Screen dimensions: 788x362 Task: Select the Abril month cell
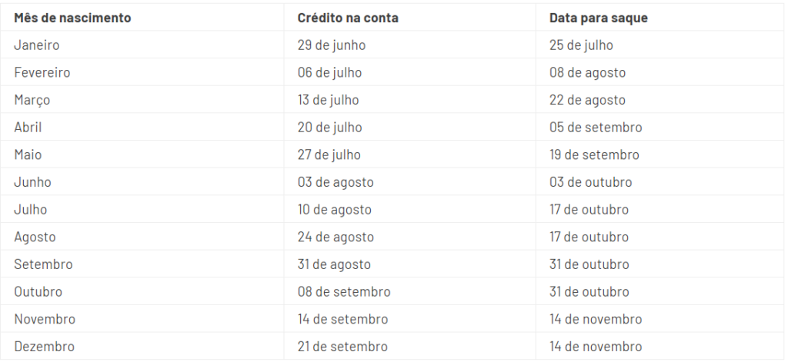pos(28,128)
